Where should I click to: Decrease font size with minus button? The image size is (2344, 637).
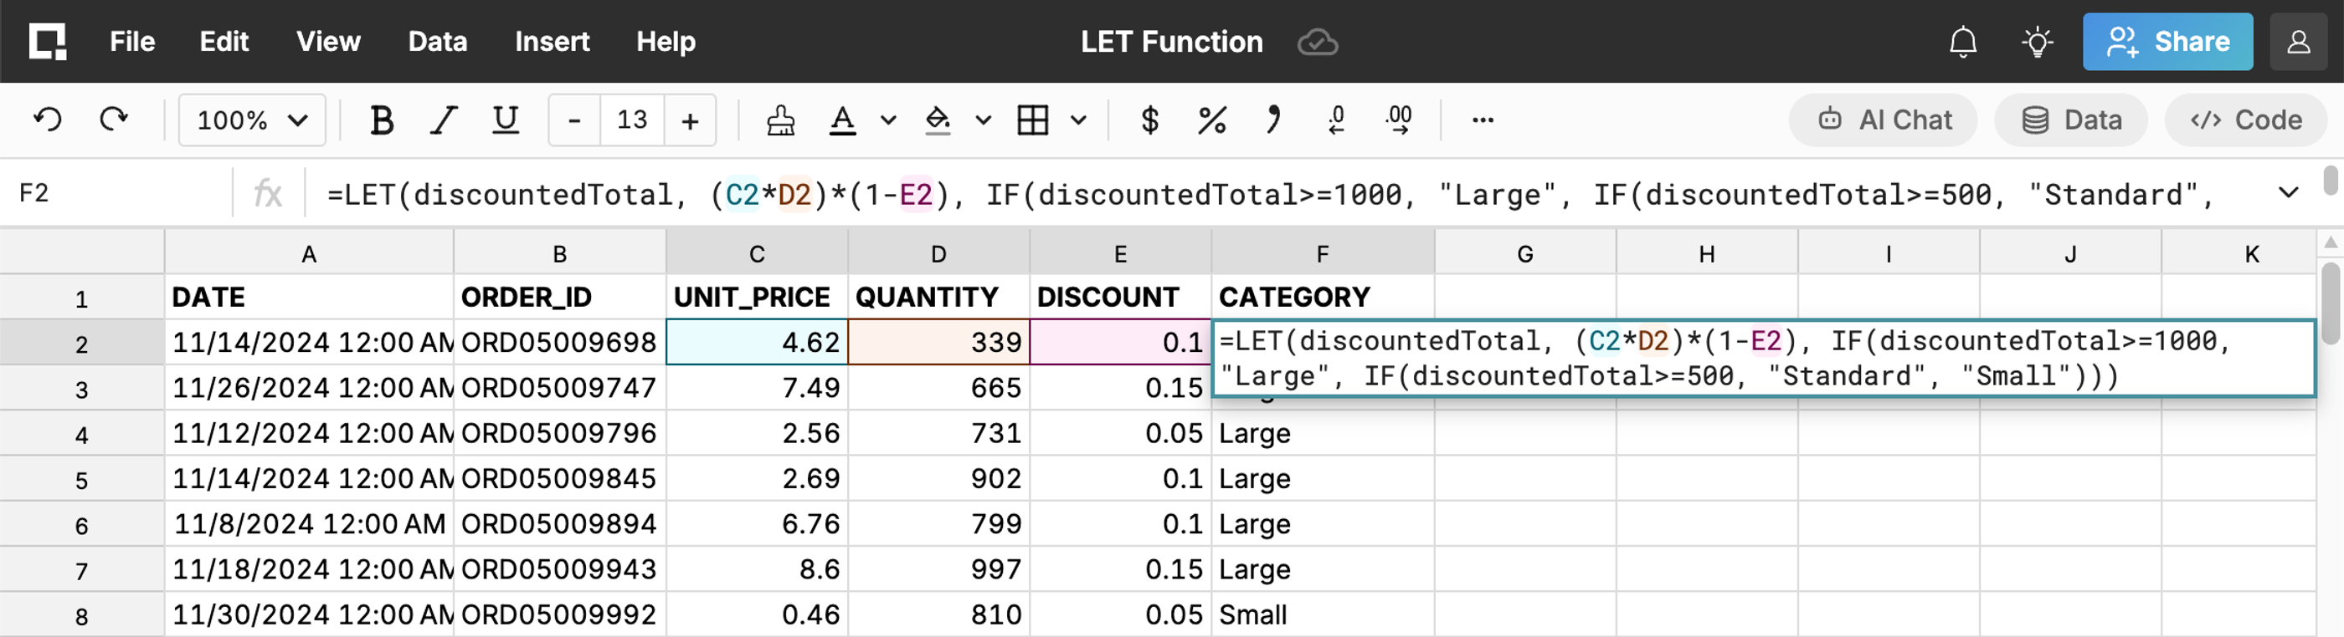coord(574,120)
